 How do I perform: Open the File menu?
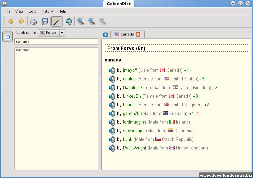pyautogui.click(x=7, y=11)
